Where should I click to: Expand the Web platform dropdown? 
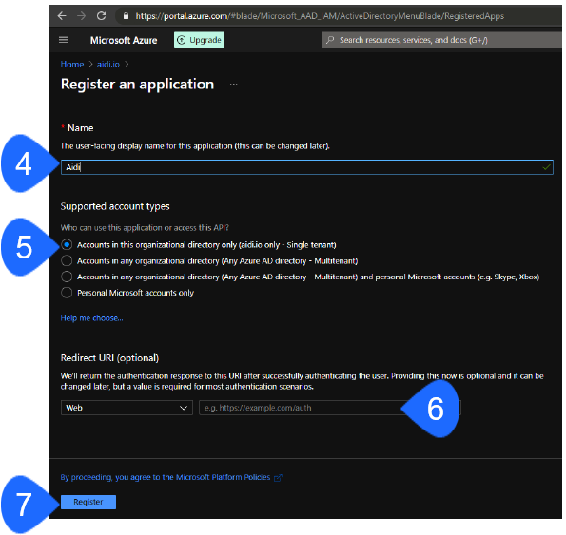coord(127,408)
